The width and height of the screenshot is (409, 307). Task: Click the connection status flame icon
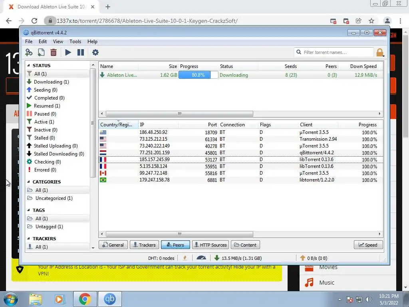(185, 258)
